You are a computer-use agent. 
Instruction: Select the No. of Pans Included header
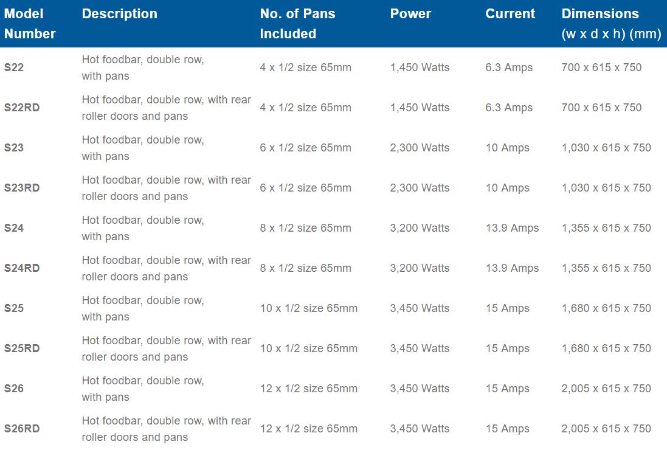[x=297, y=24]
